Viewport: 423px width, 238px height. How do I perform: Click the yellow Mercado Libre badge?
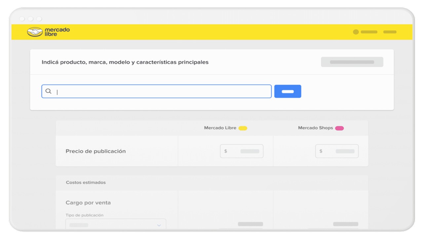(x=243, y=128)
